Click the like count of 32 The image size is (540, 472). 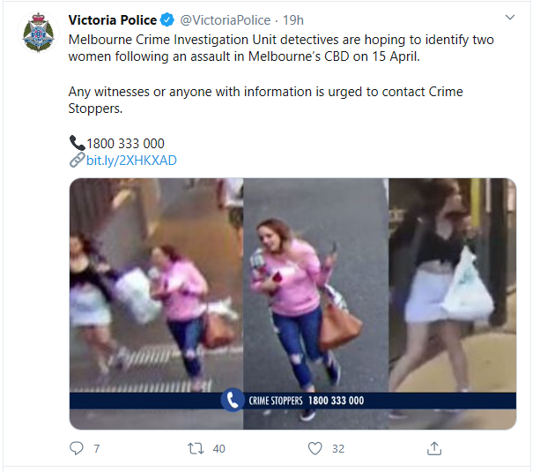[338, 448]
